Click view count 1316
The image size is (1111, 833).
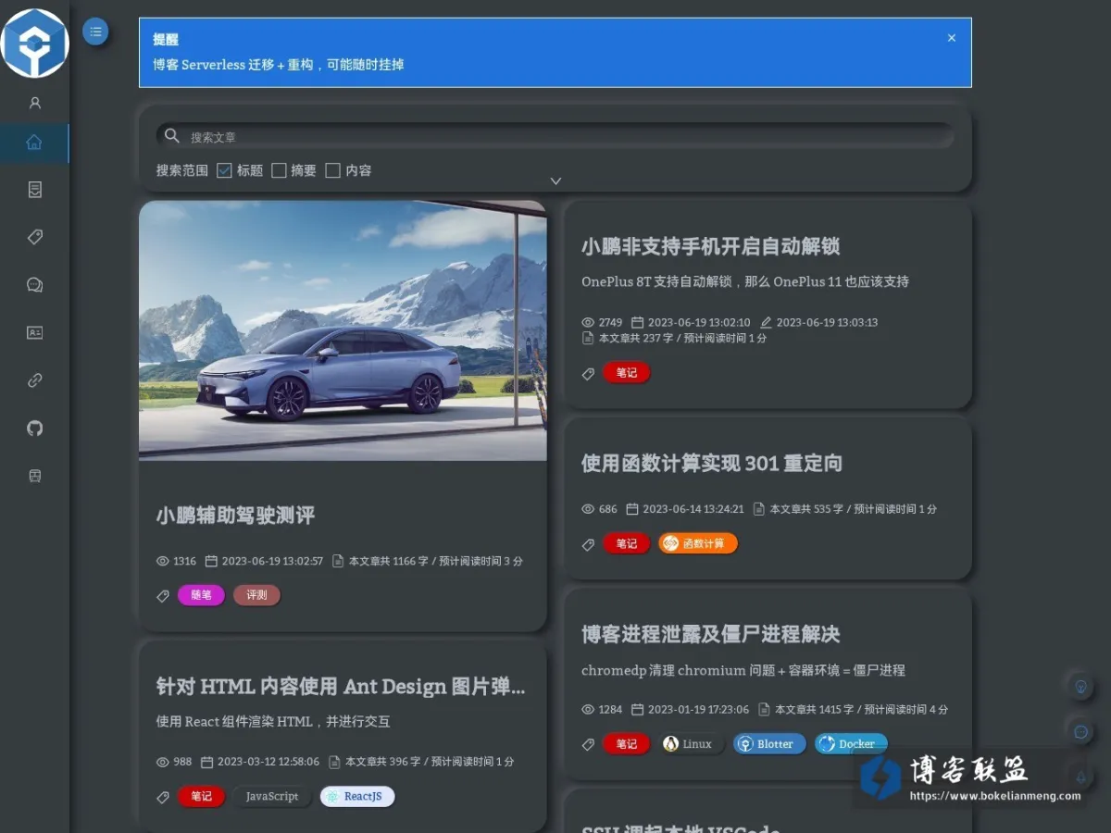click(x=184, y=561)
